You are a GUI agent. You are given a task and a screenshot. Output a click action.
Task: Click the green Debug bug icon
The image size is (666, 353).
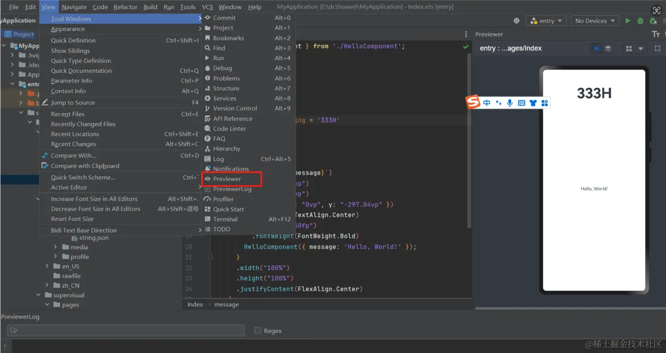640,21
